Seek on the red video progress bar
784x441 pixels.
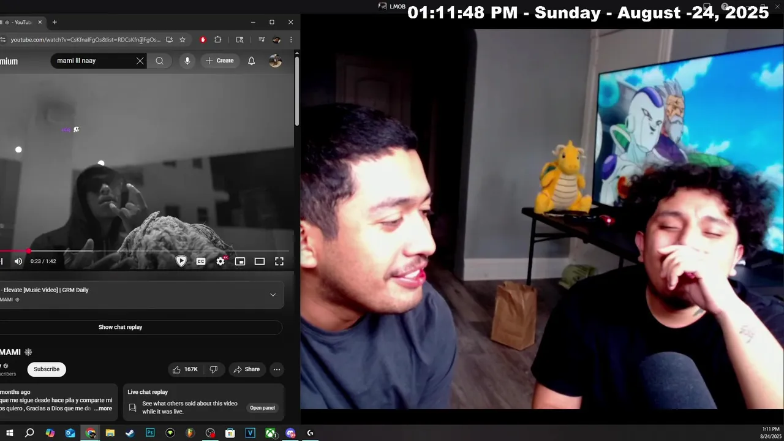pos(145,251)
